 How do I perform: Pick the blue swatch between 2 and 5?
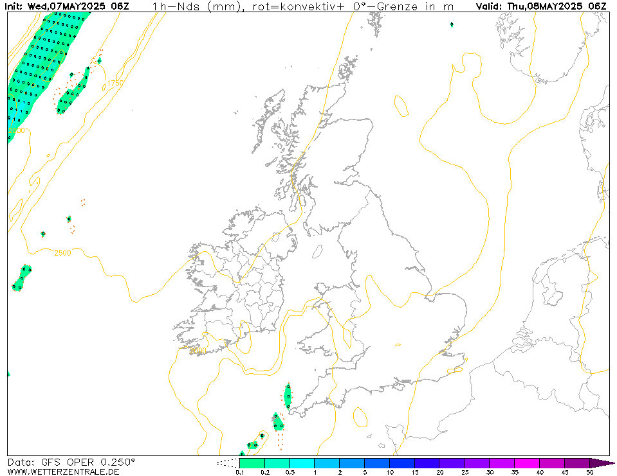point(352,463)
